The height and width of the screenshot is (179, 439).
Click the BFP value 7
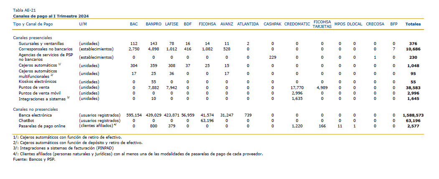tap(394, 50)
